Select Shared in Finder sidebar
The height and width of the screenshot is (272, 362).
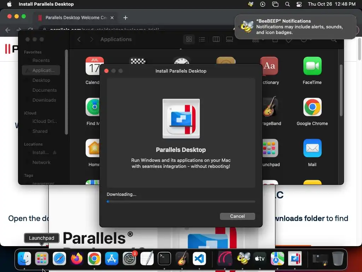pos(41,131)
